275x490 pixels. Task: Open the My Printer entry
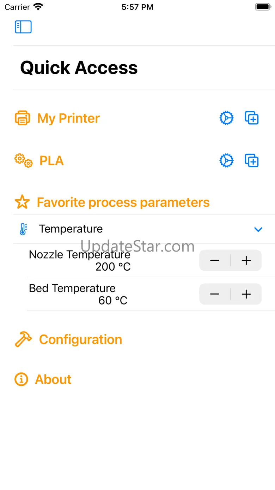click(x=69, y=118)
